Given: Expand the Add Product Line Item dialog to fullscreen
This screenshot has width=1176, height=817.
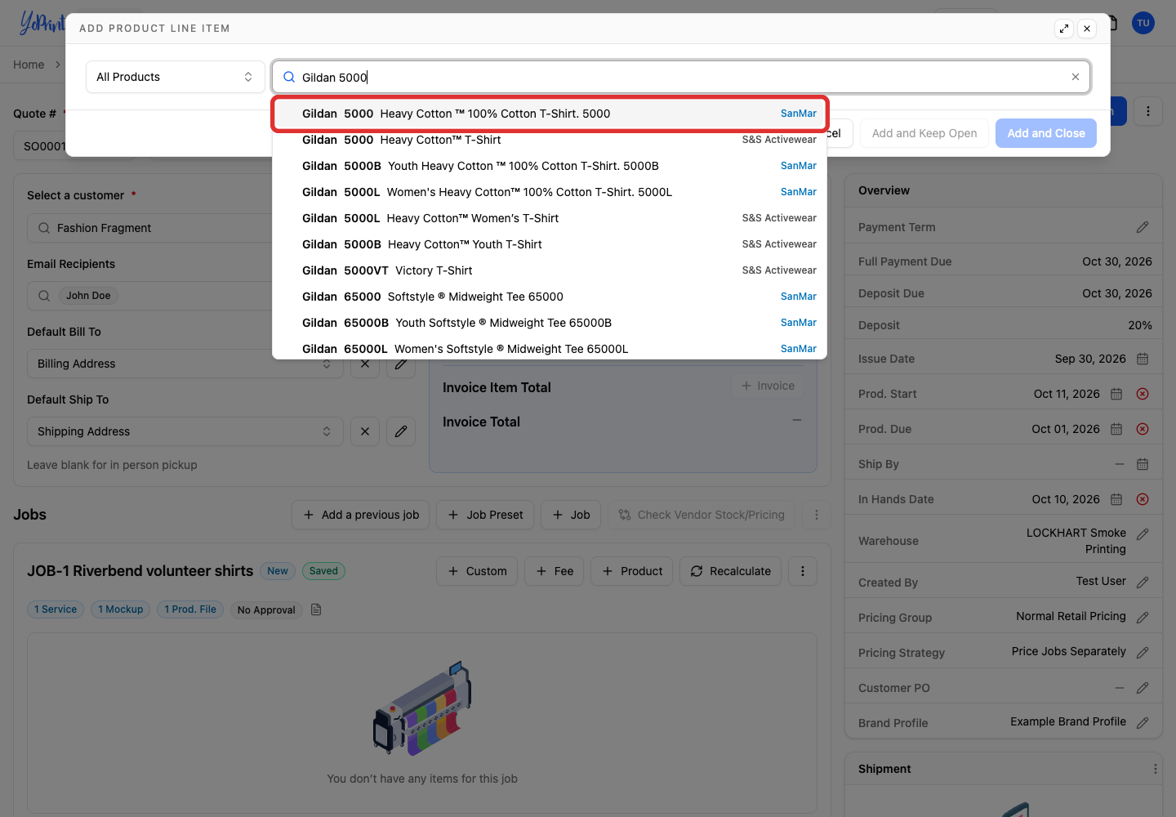Looking at the screenshot, I should tap(1064, 29).
